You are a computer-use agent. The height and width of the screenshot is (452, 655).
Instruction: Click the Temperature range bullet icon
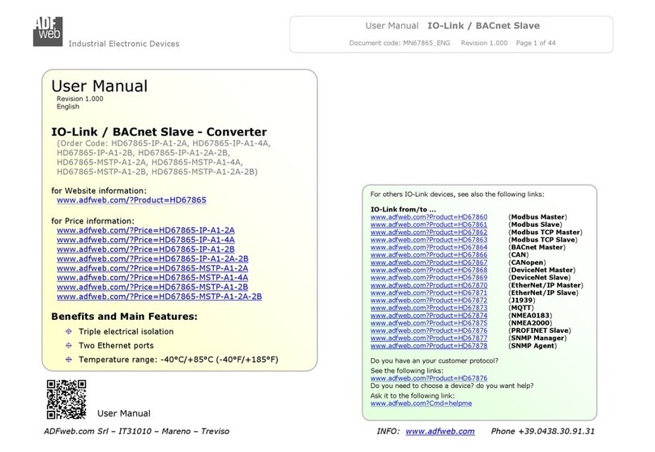click(x=69, y=360)
